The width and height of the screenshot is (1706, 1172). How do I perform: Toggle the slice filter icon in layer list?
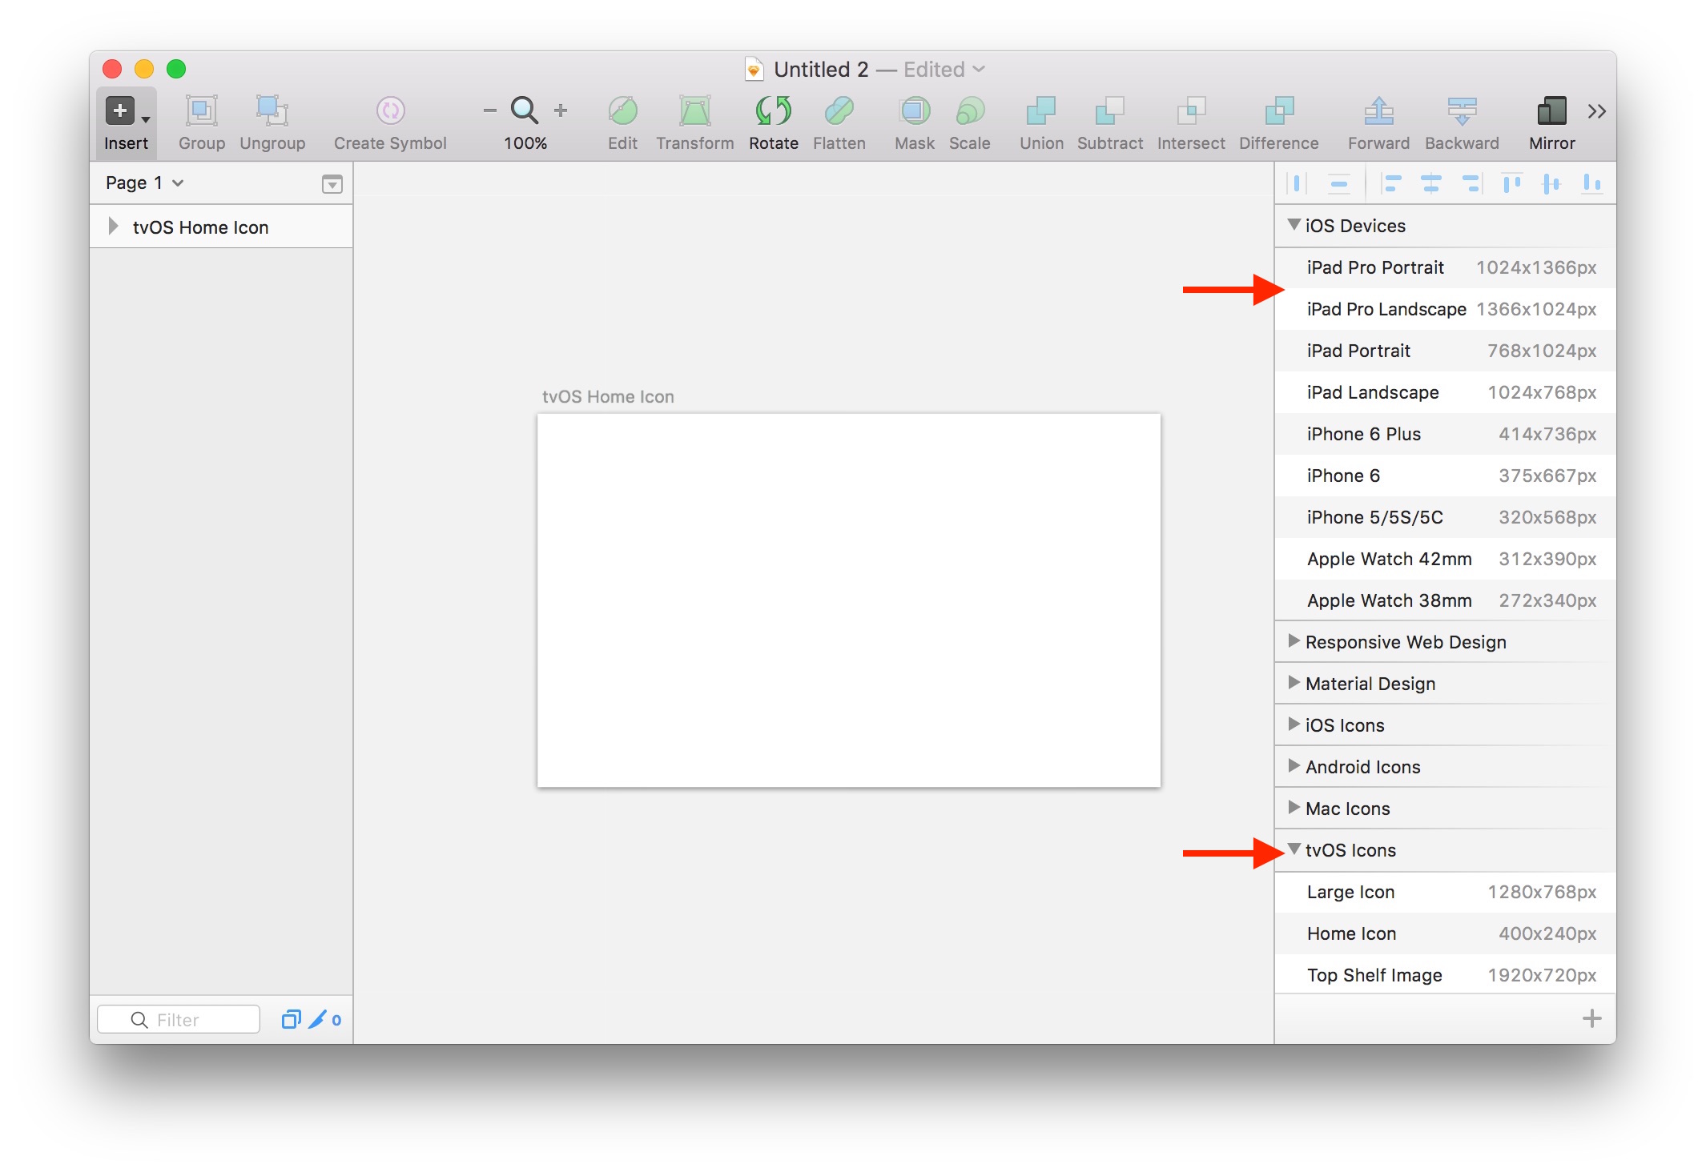(318, 1019)
